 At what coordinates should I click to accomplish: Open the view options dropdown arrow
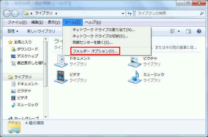click(x=179, y=31)
